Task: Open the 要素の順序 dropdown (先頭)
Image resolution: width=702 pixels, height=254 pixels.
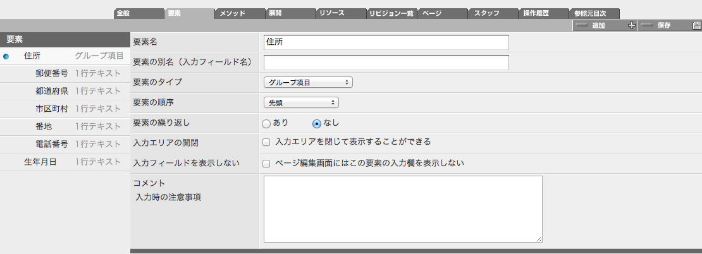Action: coord(301,102)
